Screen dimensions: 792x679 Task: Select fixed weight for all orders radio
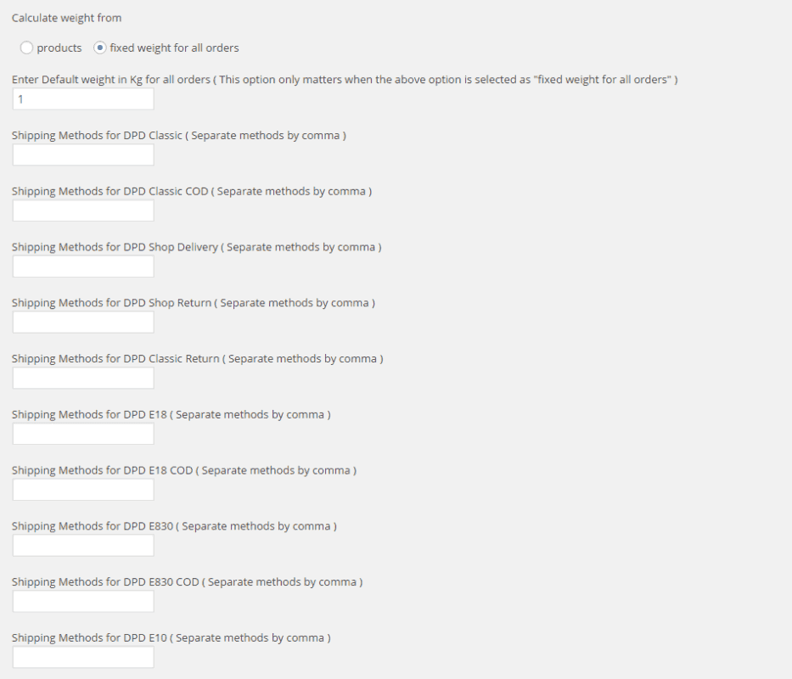tap(100, 48)
